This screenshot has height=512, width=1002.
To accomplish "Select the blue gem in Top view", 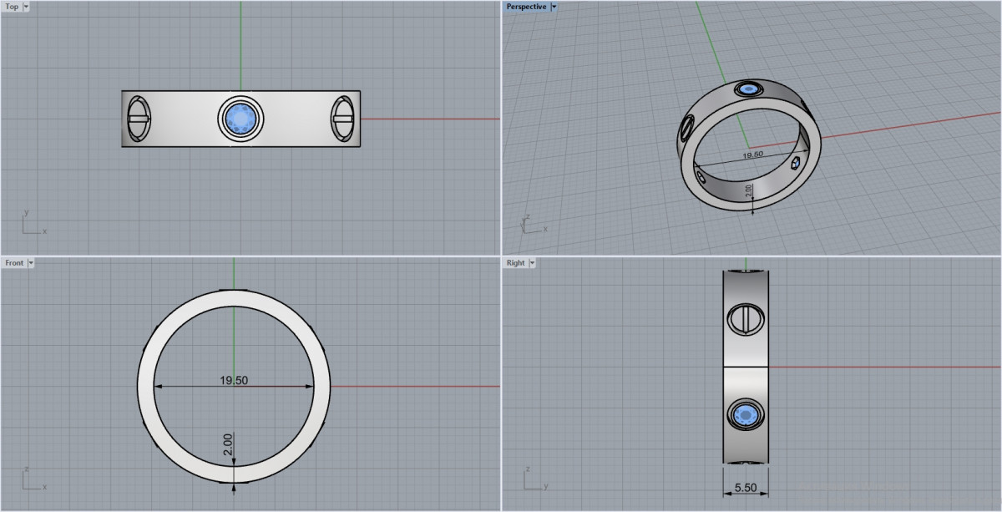I will pyautogui.click(x=240, y=119).
